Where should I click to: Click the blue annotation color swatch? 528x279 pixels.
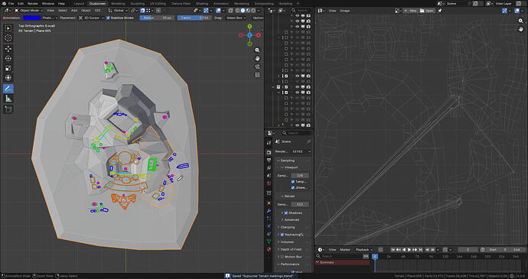coord(31,18)
